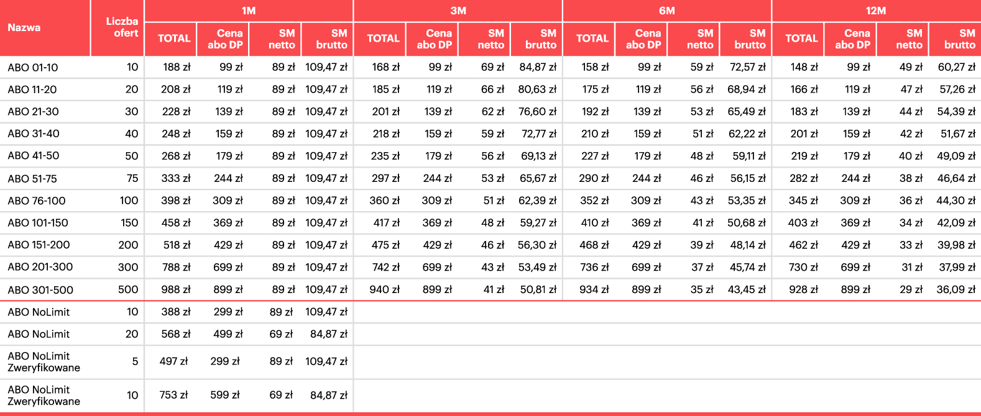Select the 36,09 zł brutto cell
Viewport: 981px width, 416px height.
956,290
